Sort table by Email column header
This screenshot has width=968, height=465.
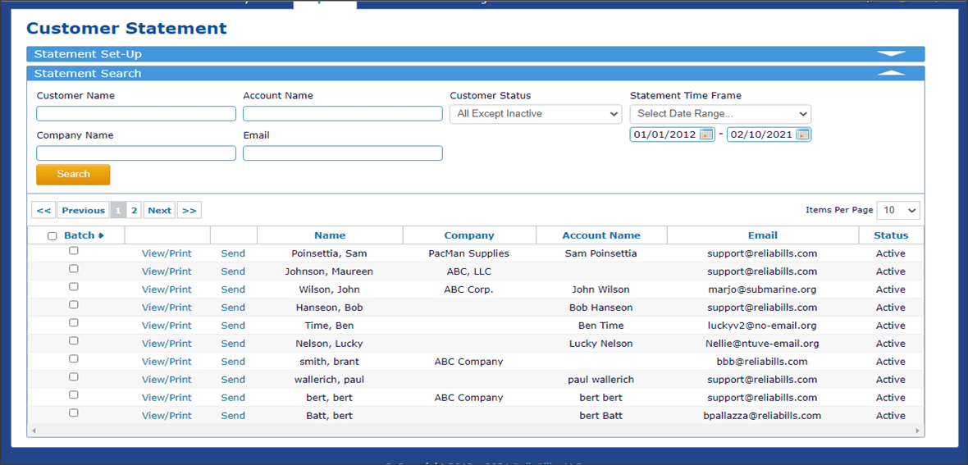[x=762, y=235]
